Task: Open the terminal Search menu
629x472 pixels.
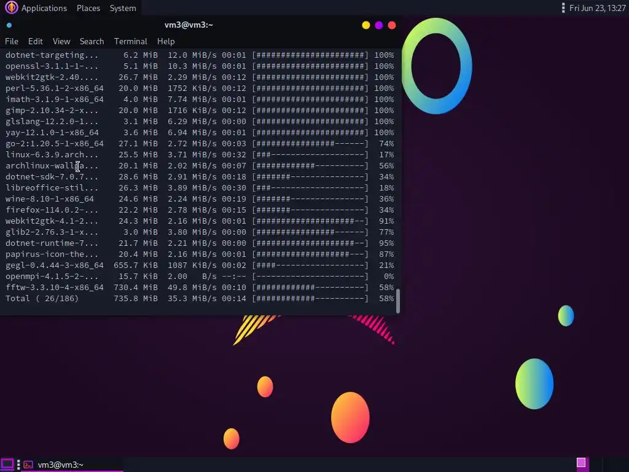Action: (92, 41)
